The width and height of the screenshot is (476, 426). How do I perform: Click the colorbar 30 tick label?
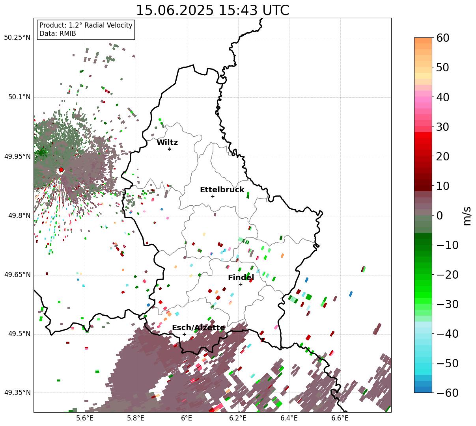[x=442, y=127]
